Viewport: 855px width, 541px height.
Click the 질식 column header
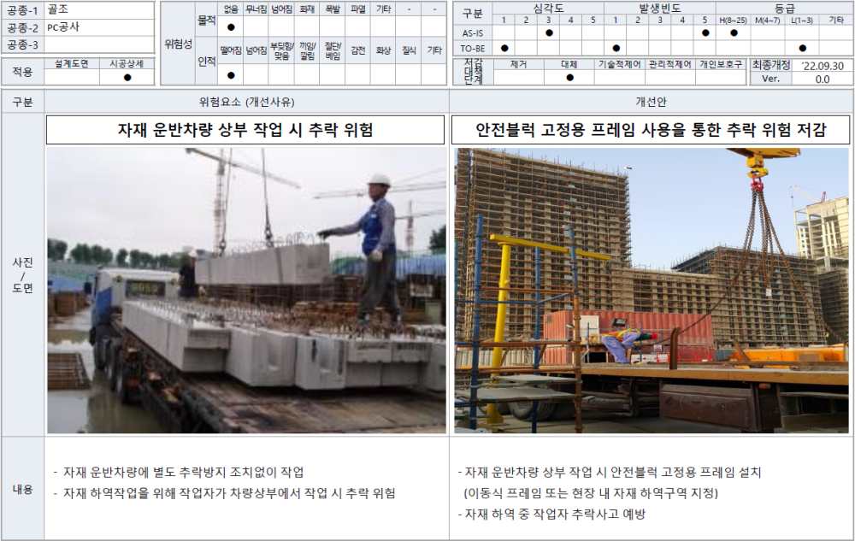409,50
